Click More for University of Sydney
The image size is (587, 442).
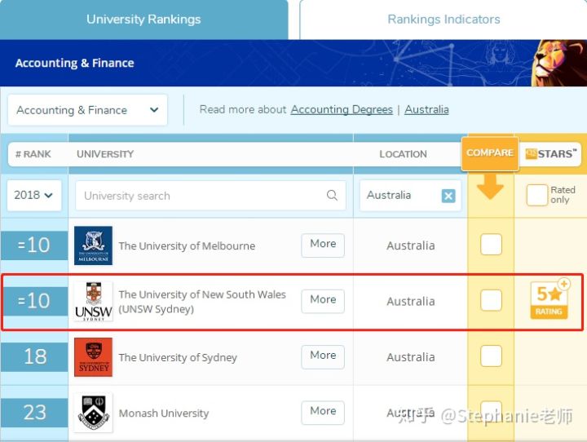323,357
